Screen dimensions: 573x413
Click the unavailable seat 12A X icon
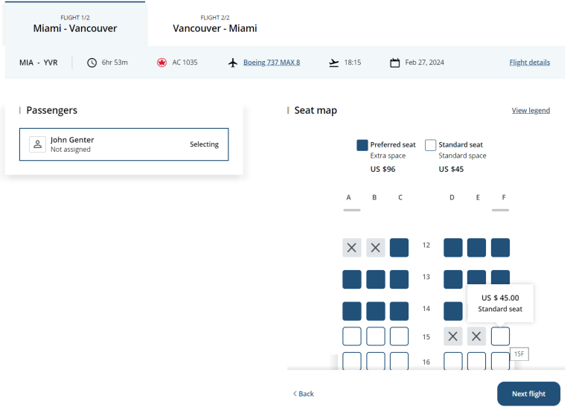(x=352, y=248)
